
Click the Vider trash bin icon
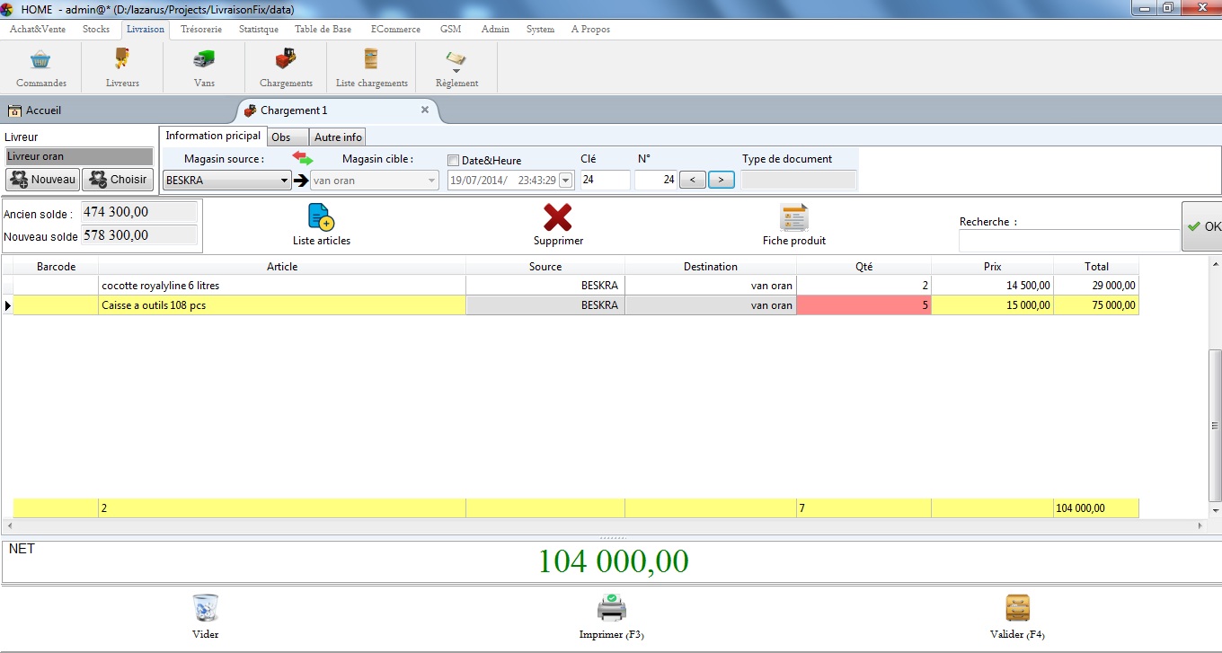(205, 608)
